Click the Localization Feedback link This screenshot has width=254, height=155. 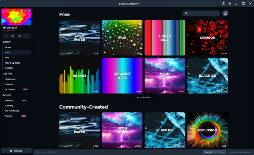coord(240,152)
